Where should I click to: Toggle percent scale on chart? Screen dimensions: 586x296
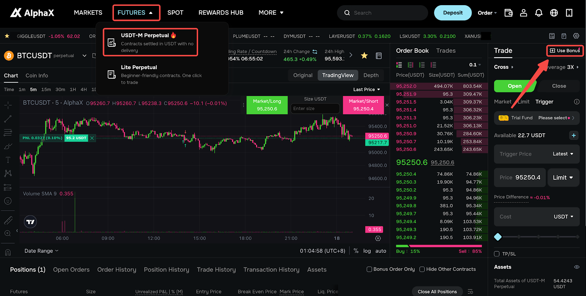tap(356, 251)
